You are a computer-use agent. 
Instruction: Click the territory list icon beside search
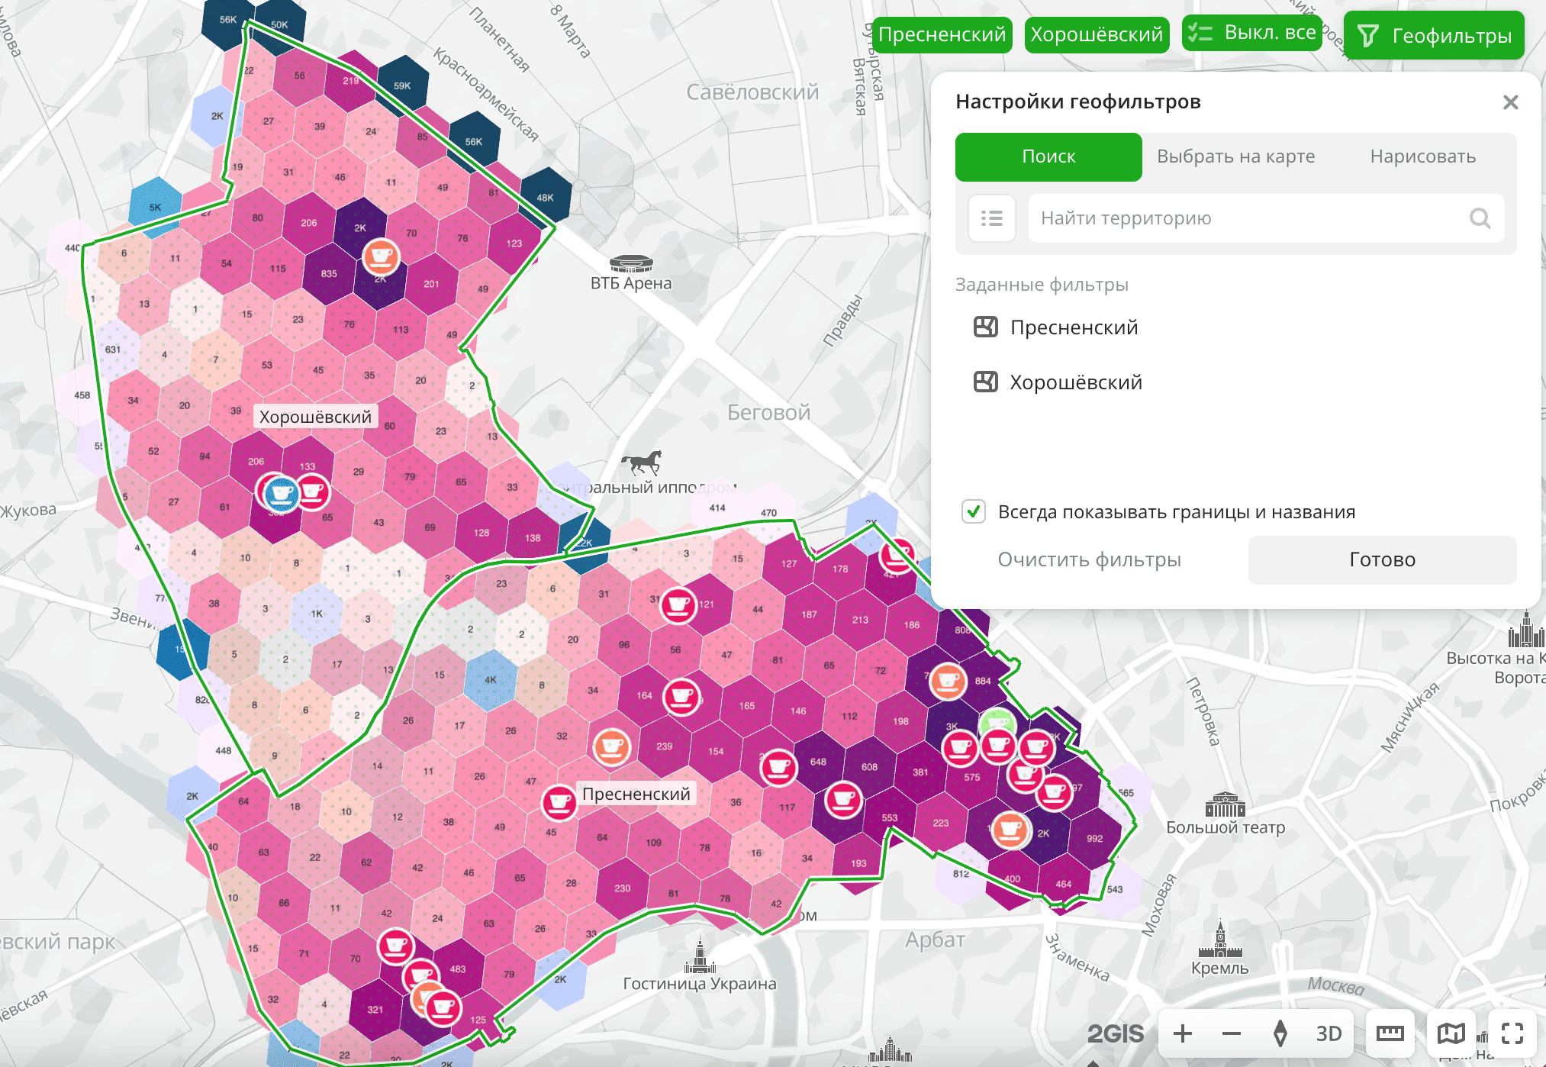pos(991,218)
